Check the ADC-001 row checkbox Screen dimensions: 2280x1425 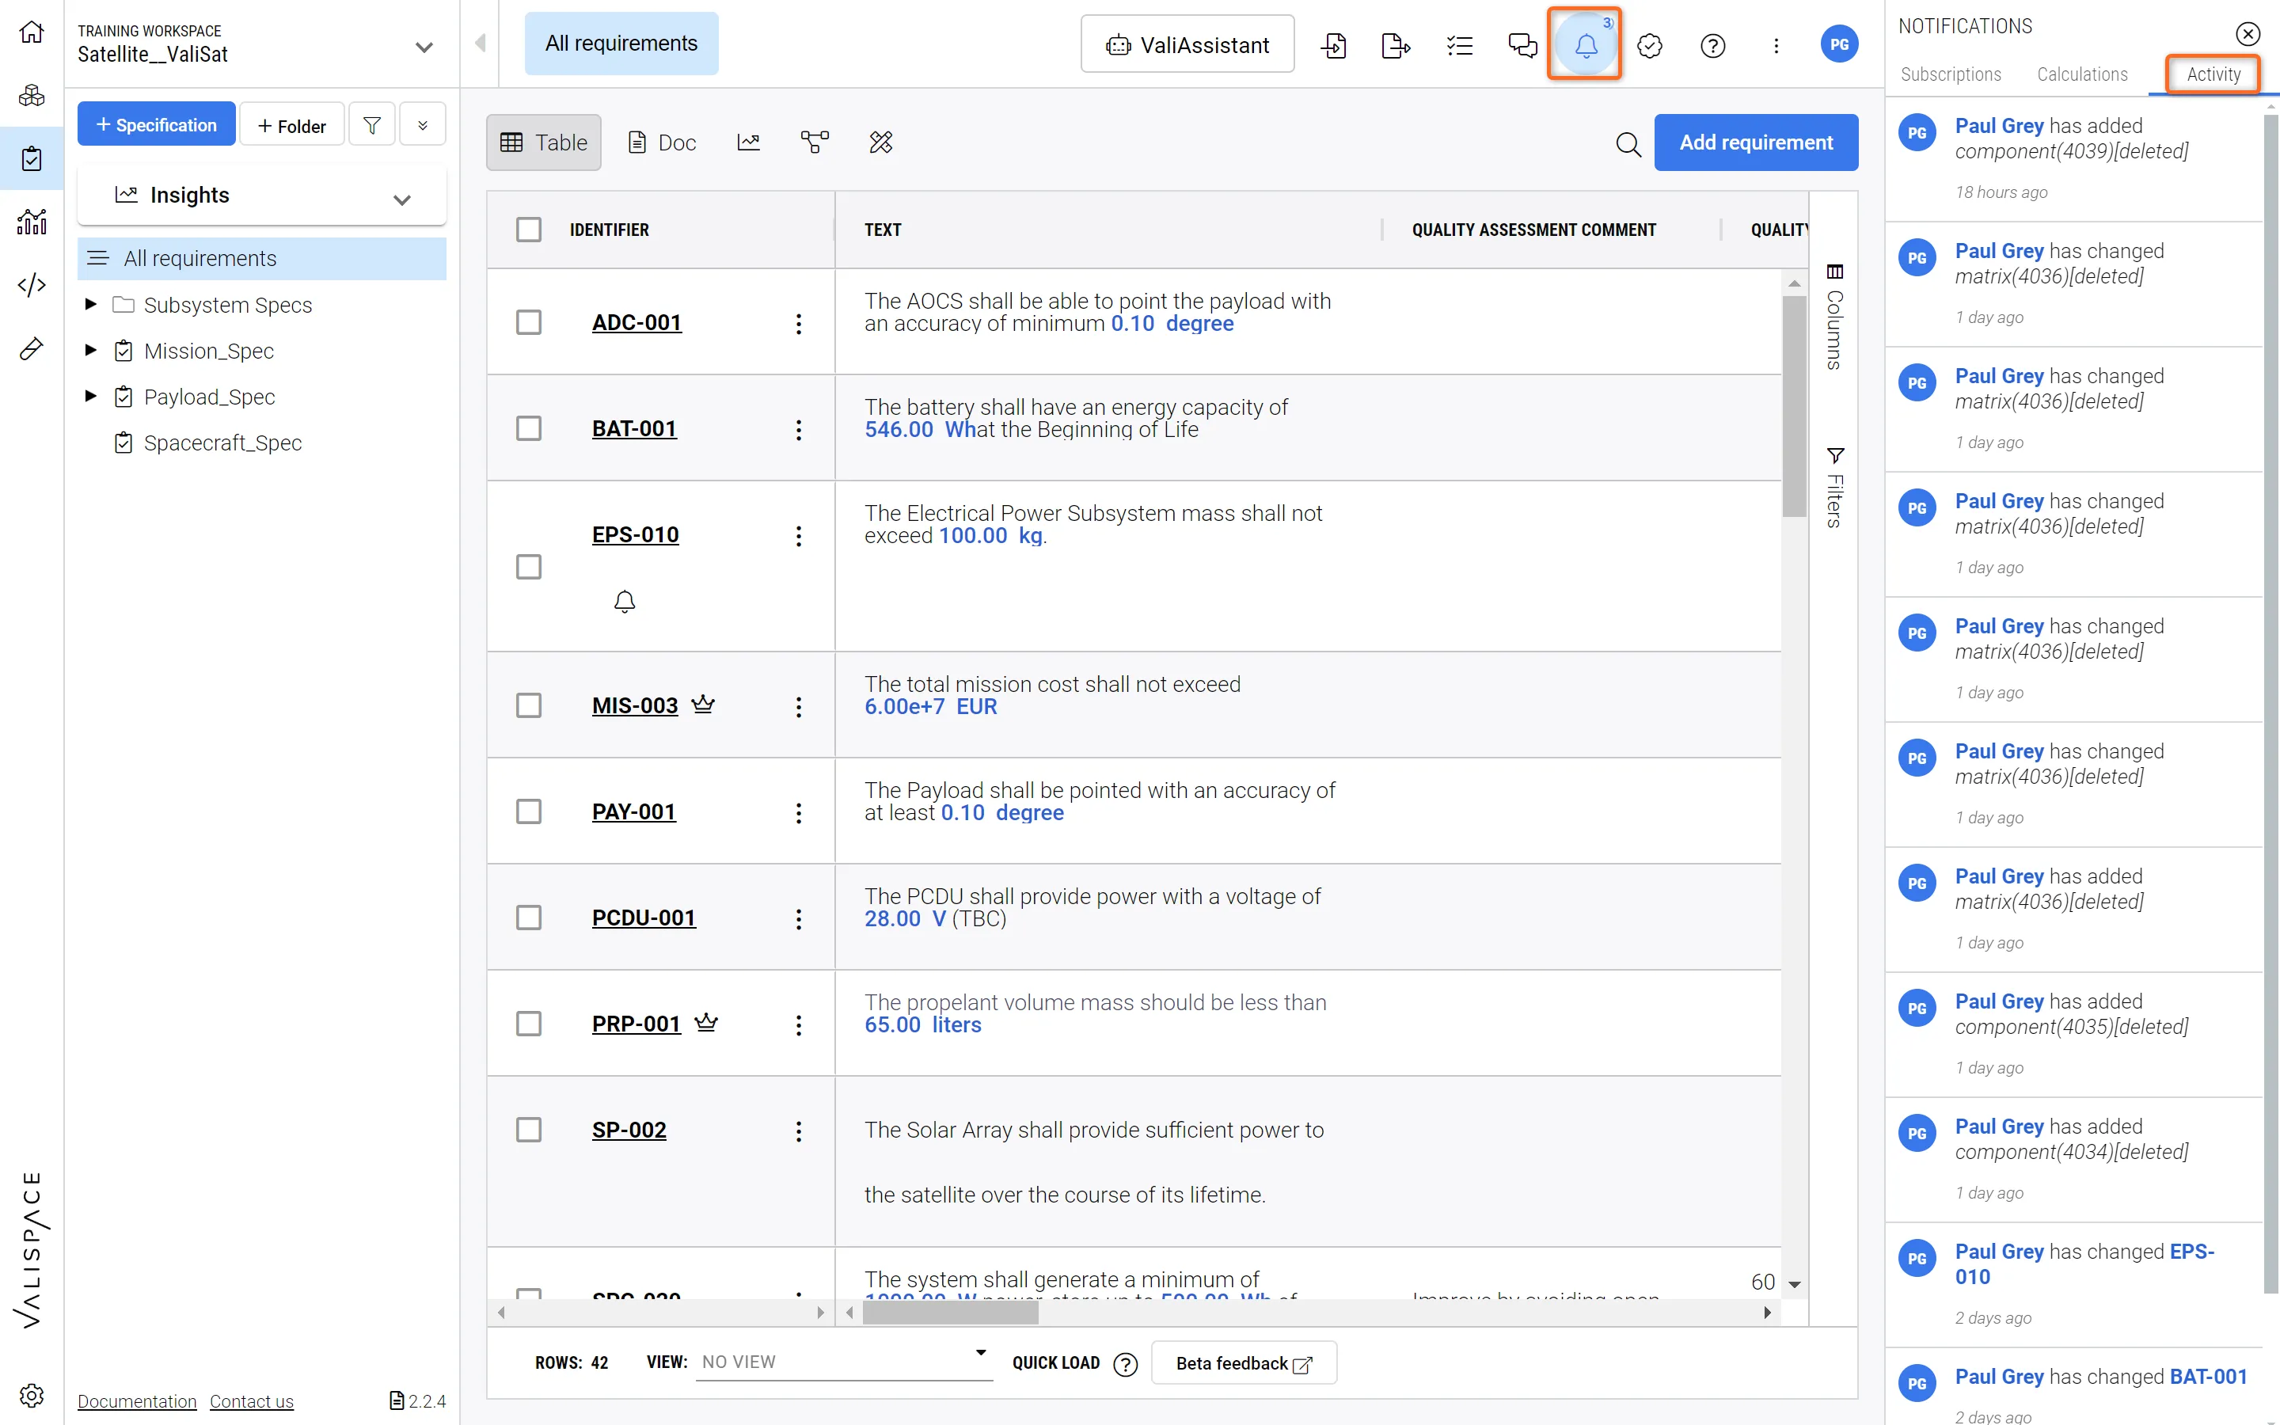[x=529, y=322]
